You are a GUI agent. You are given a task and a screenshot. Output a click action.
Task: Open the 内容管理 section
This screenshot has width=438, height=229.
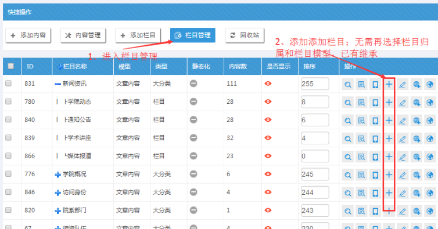(83, 35)
